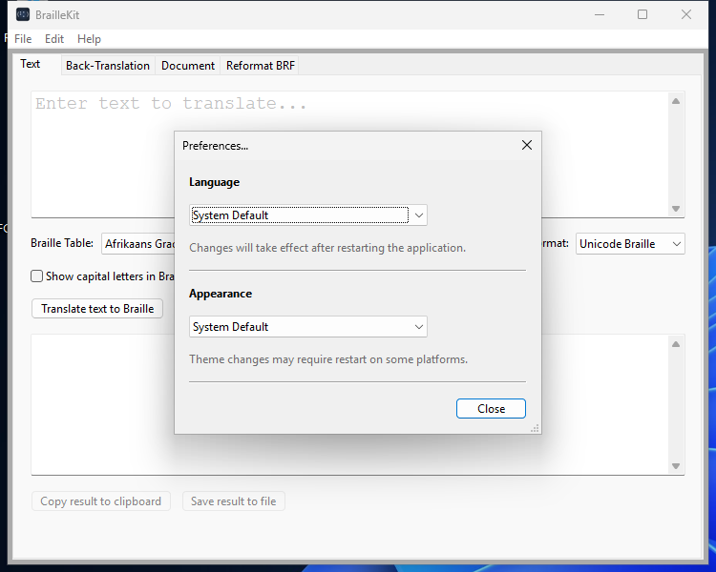The height and width of the screenshot is (572, 716).
Task: Click Copy result to clipboard button
Action: (101, 501)
